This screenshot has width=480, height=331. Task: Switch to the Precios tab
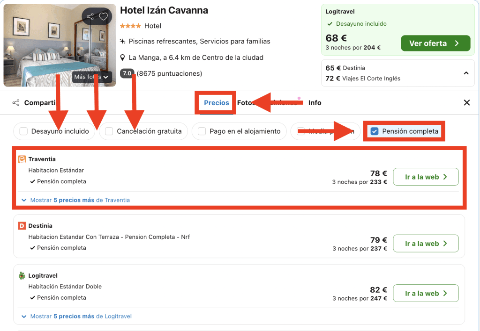coord(217,103)
